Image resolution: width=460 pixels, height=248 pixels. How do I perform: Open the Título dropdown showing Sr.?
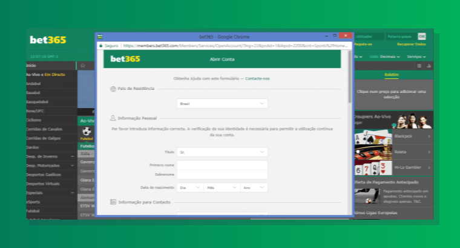tap(222, 152)
